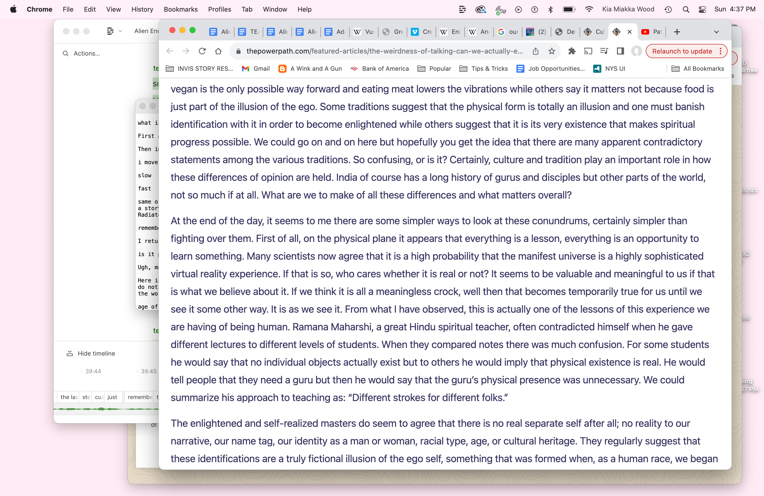Close the active thepowerpath tab
764x496 pixels.
click(x=630, y=32)
